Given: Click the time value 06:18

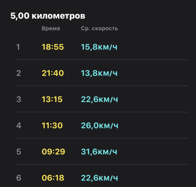Looking at the screenshot, I should coord(53,178).
